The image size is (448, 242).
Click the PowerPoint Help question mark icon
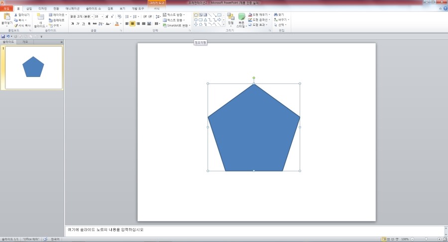click(x=445, y=8)
